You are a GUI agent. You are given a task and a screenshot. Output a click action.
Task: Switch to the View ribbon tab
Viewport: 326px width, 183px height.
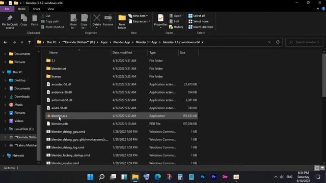tap(51, 9)
